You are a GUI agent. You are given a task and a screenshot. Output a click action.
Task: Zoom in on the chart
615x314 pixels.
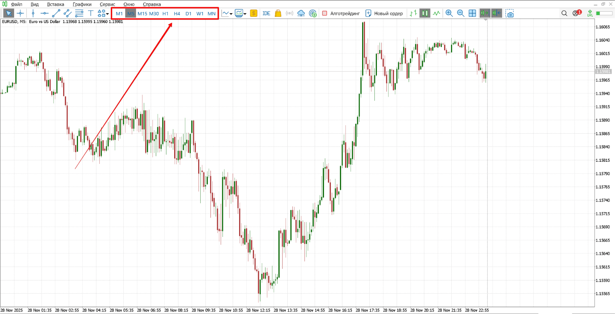(449, 13)
